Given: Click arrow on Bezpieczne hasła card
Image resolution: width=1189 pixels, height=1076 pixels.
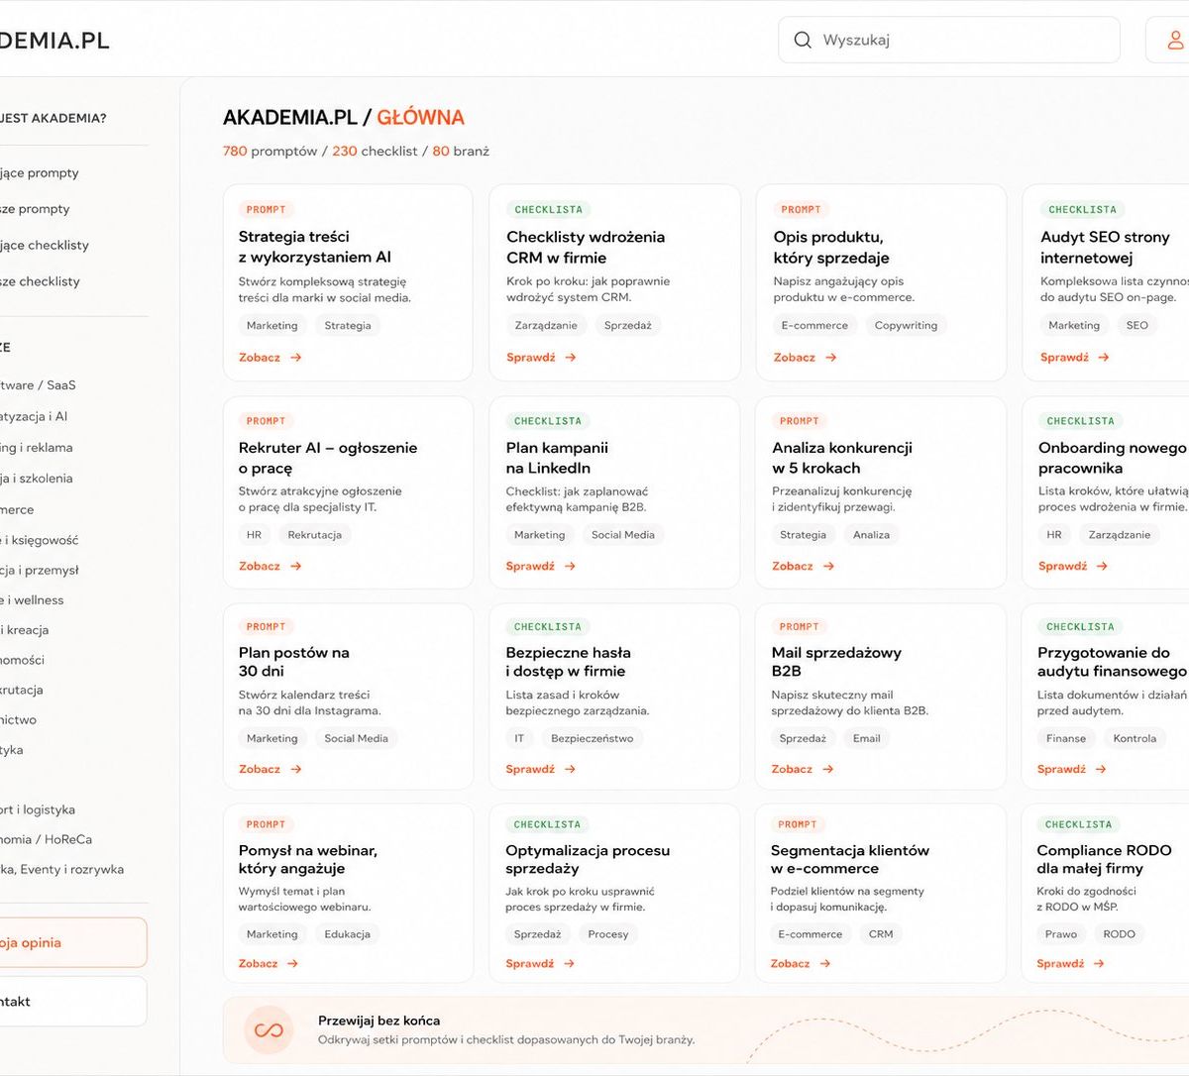Looking at the screenshot, I should pos(571,769).
